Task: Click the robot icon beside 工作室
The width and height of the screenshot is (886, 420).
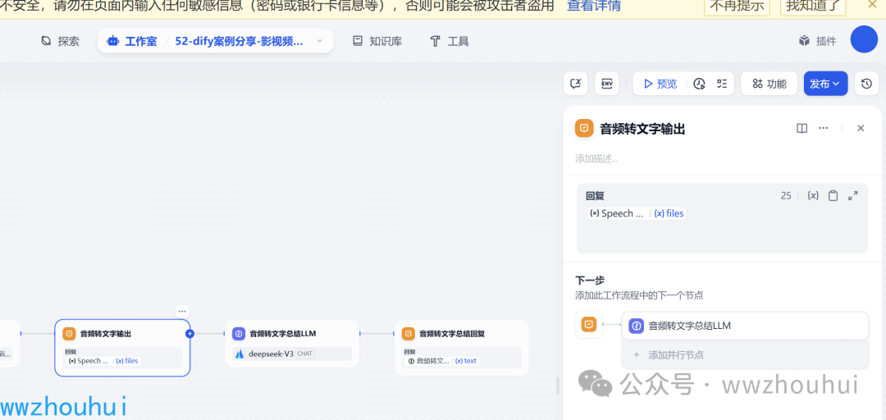Action: (113, 41)
